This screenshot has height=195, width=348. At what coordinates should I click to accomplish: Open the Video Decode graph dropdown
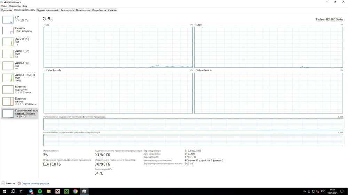click(195, 70)
